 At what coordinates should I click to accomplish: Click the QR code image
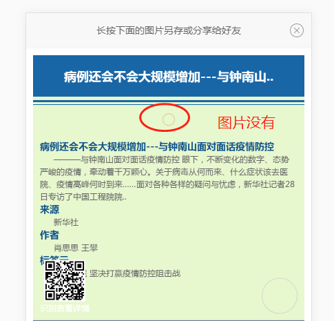(x=65, y=280)
